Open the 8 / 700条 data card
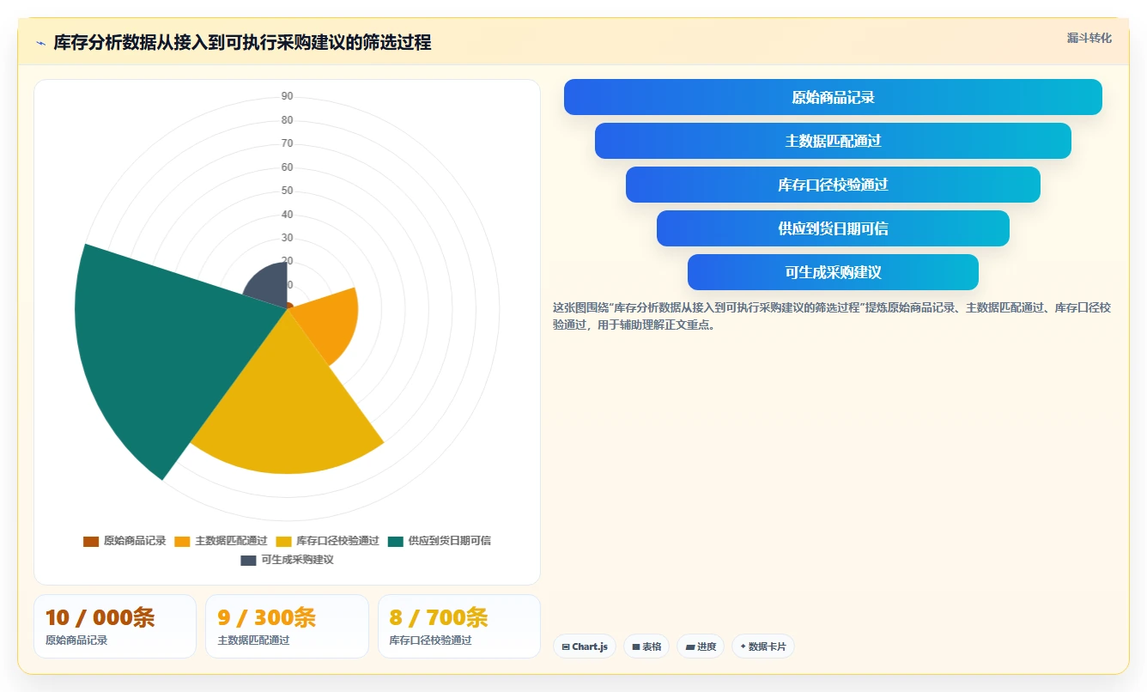The width and height of the screenshot is (1147, 692). tap(459, 626)
